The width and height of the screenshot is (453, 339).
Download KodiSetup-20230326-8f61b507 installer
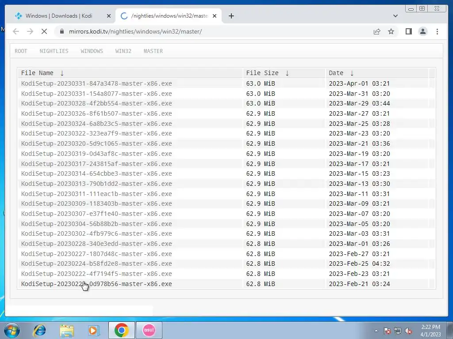click(x=96, y=113)
